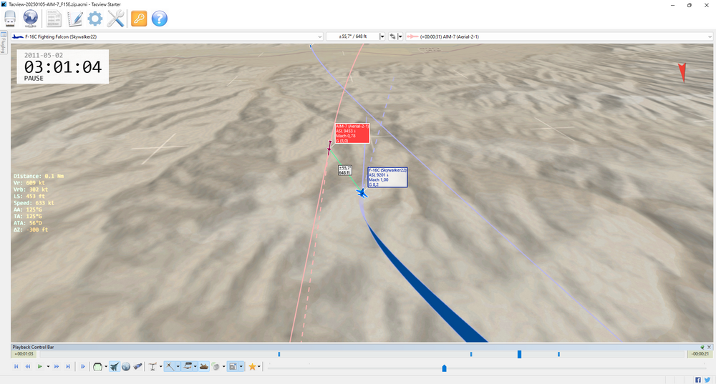
Task: Open the Flights side panel tab
Action: [x=3, y=43]
